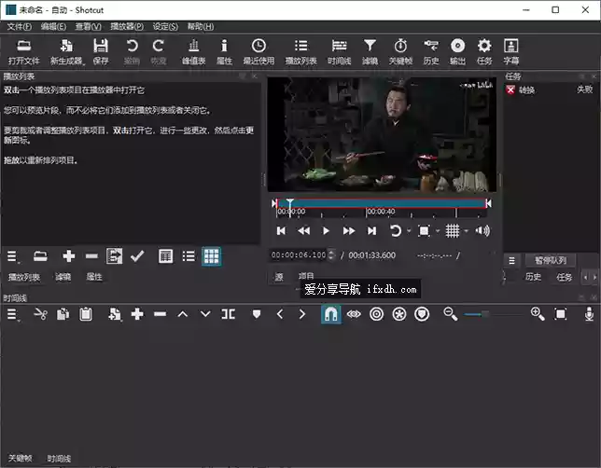Image resolution: width=601 pixels, height=468 pixels.
Task: Open the 任务 jobs gear icon
Action: [x=484, y=51]
